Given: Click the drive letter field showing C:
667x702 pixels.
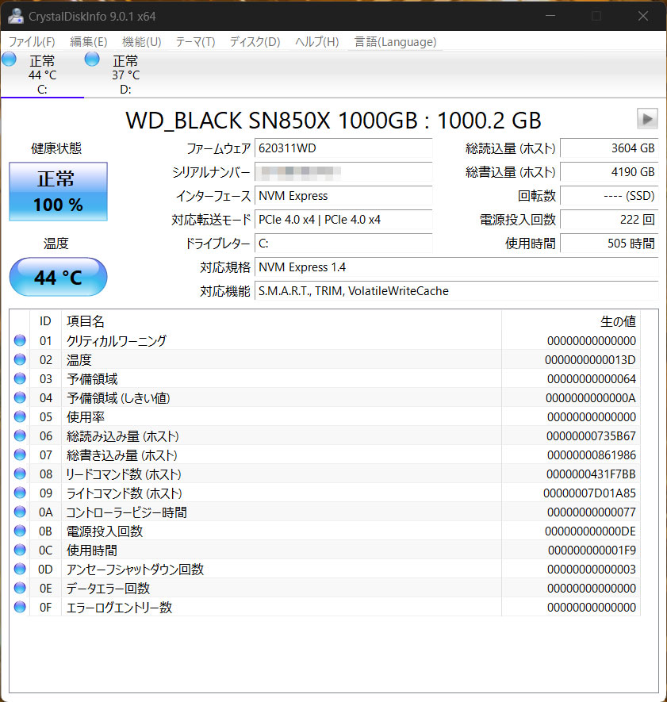Looking at the screenshot, I should tap(343, 243).
